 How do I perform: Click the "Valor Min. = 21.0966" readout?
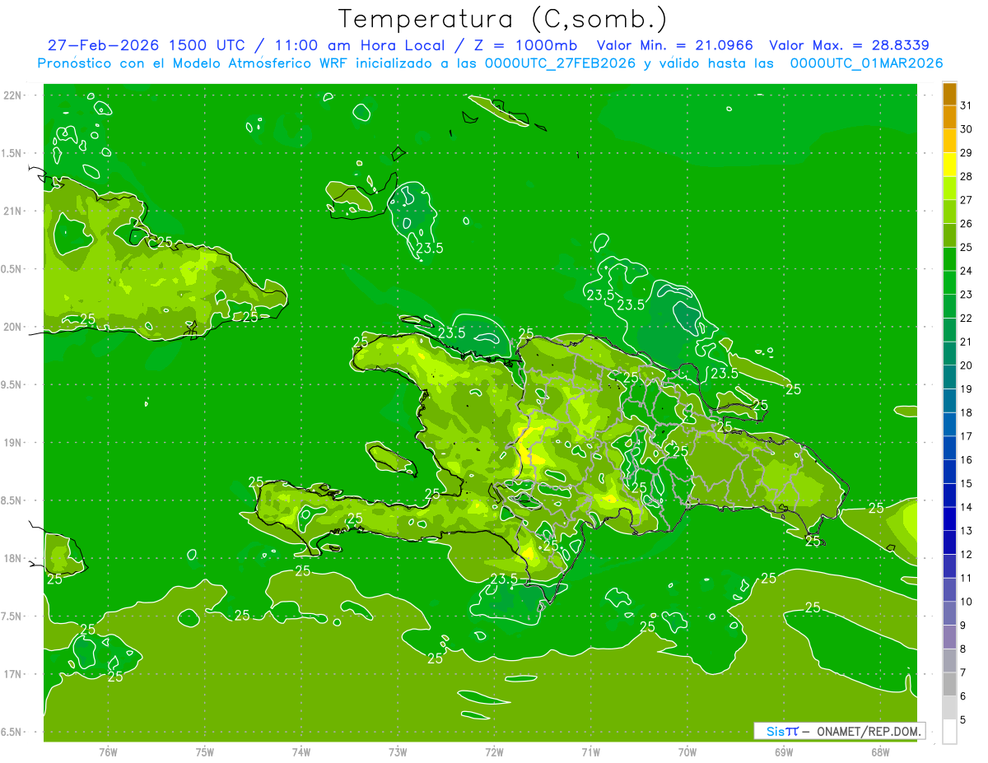click(x=675, y=45)
